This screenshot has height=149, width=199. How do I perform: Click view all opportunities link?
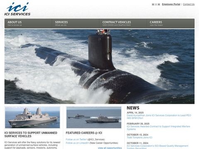pyautogui.click(x=110, y=148)
